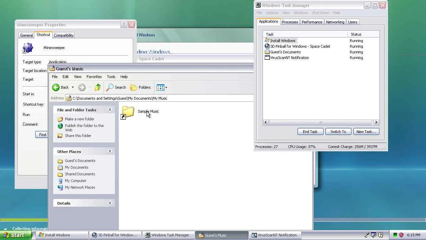Go back using the Explorer Back button
The height and width of the screenshot is (240, 426).
pos(60,87)
